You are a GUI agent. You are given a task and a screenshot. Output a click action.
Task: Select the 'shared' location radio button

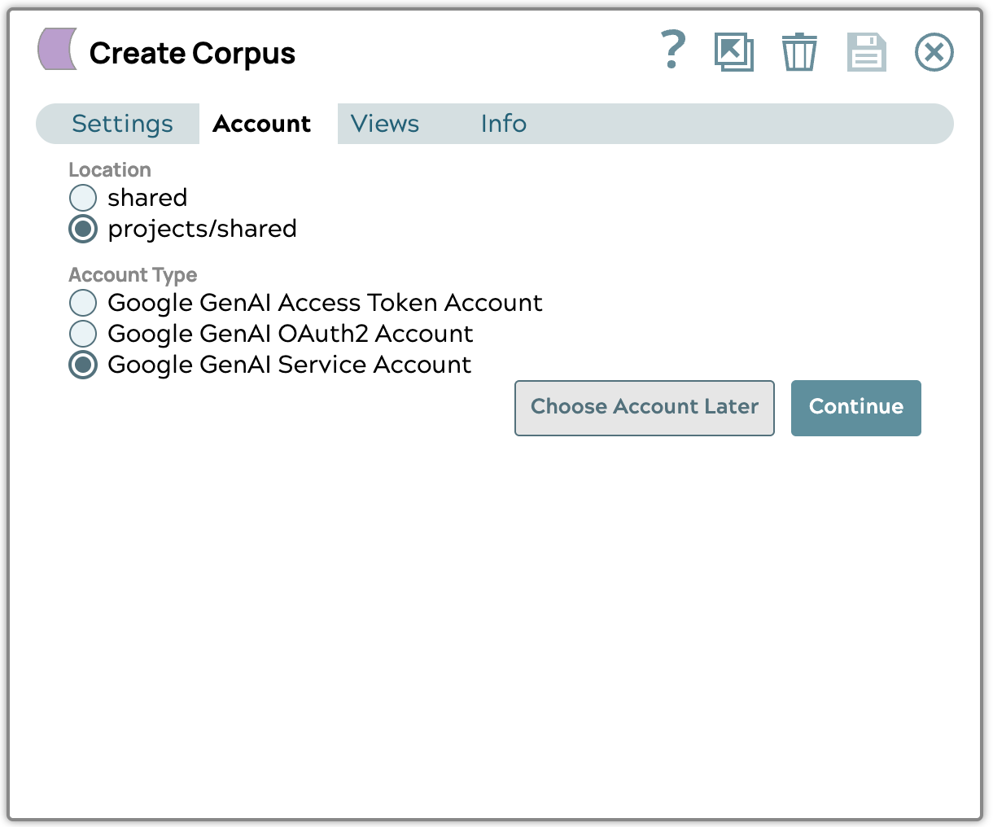tap(83, 198)
